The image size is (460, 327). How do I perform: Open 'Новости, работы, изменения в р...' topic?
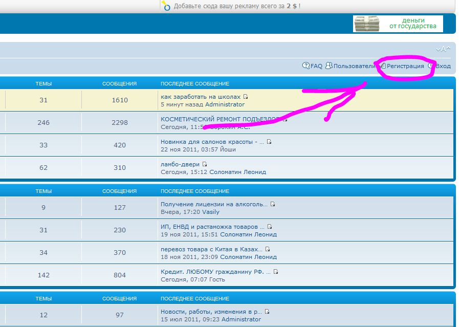pos(211,312)
